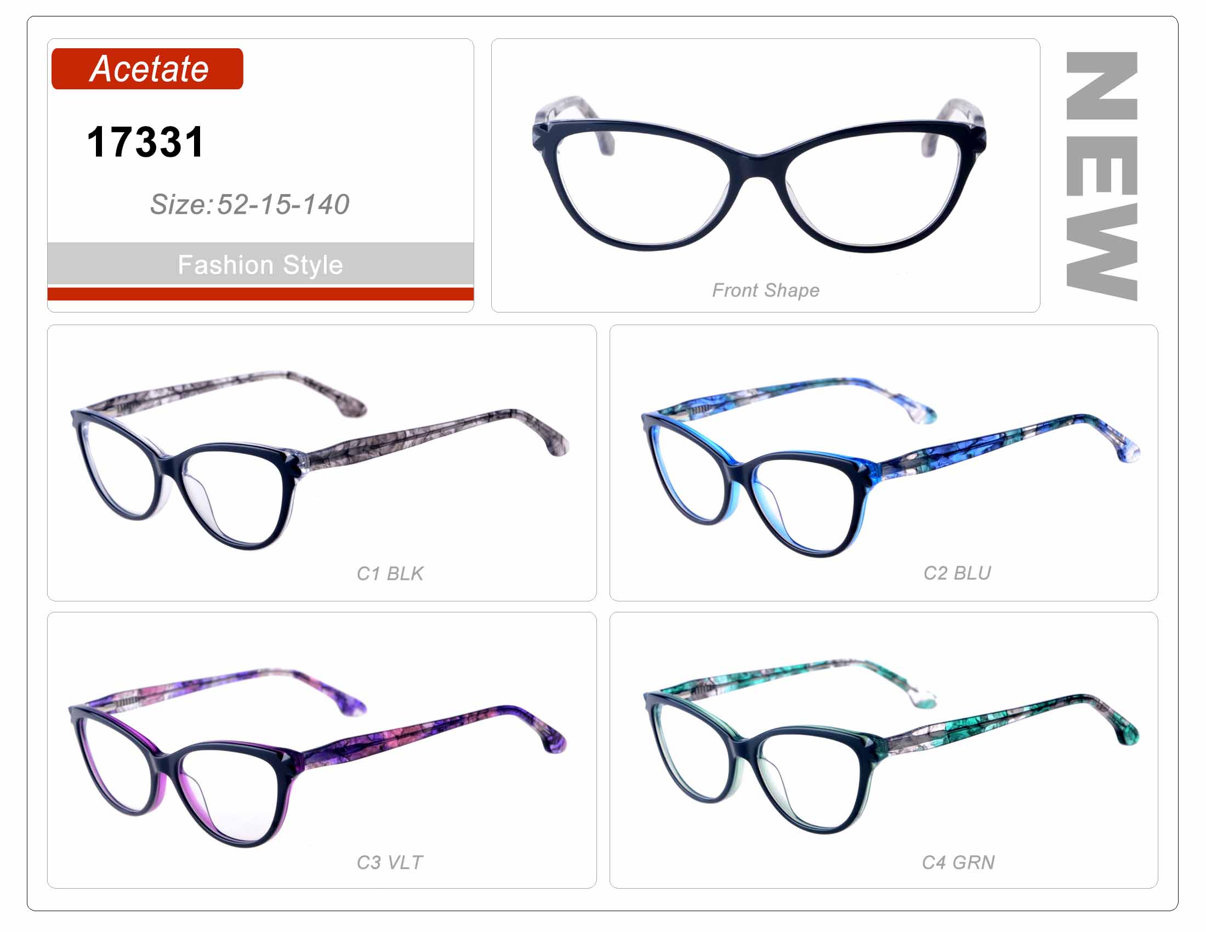
Task: Click the red stripe under Fashion Style
Action: click(x=260, y=294)
